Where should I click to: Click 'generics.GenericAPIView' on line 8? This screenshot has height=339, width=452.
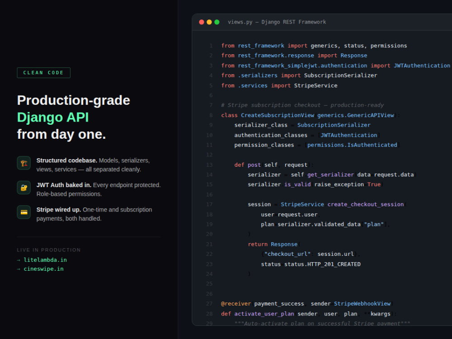click(356, 115)
